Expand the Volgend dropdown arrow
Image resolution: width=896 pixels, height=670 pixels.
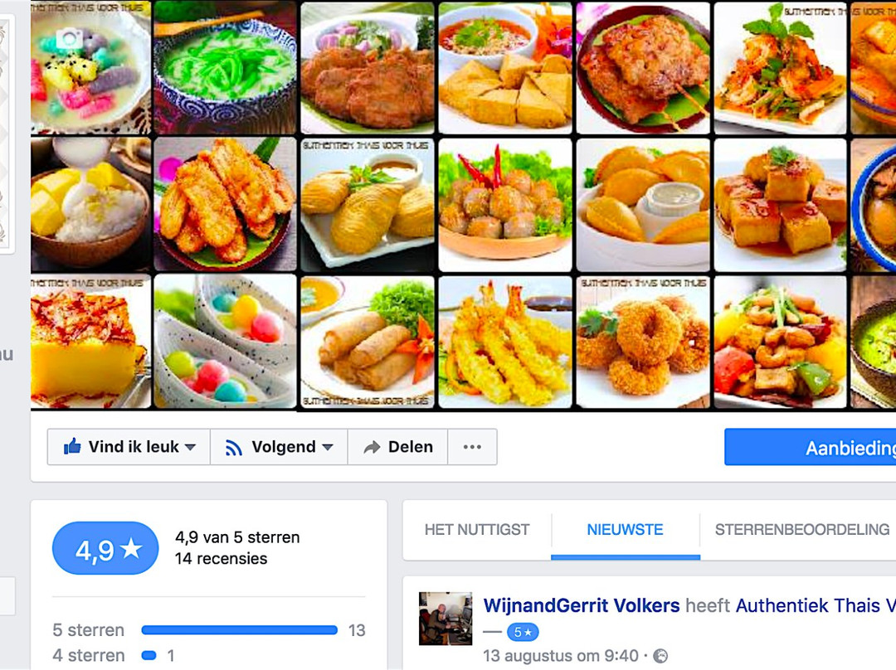tap(328, 447)
